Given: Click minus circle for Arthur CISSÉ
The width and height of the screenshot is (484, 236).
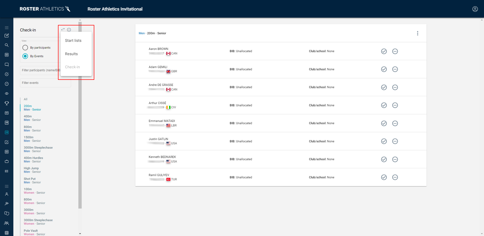Looking at the screenshot, I should (x=395, y=105).
